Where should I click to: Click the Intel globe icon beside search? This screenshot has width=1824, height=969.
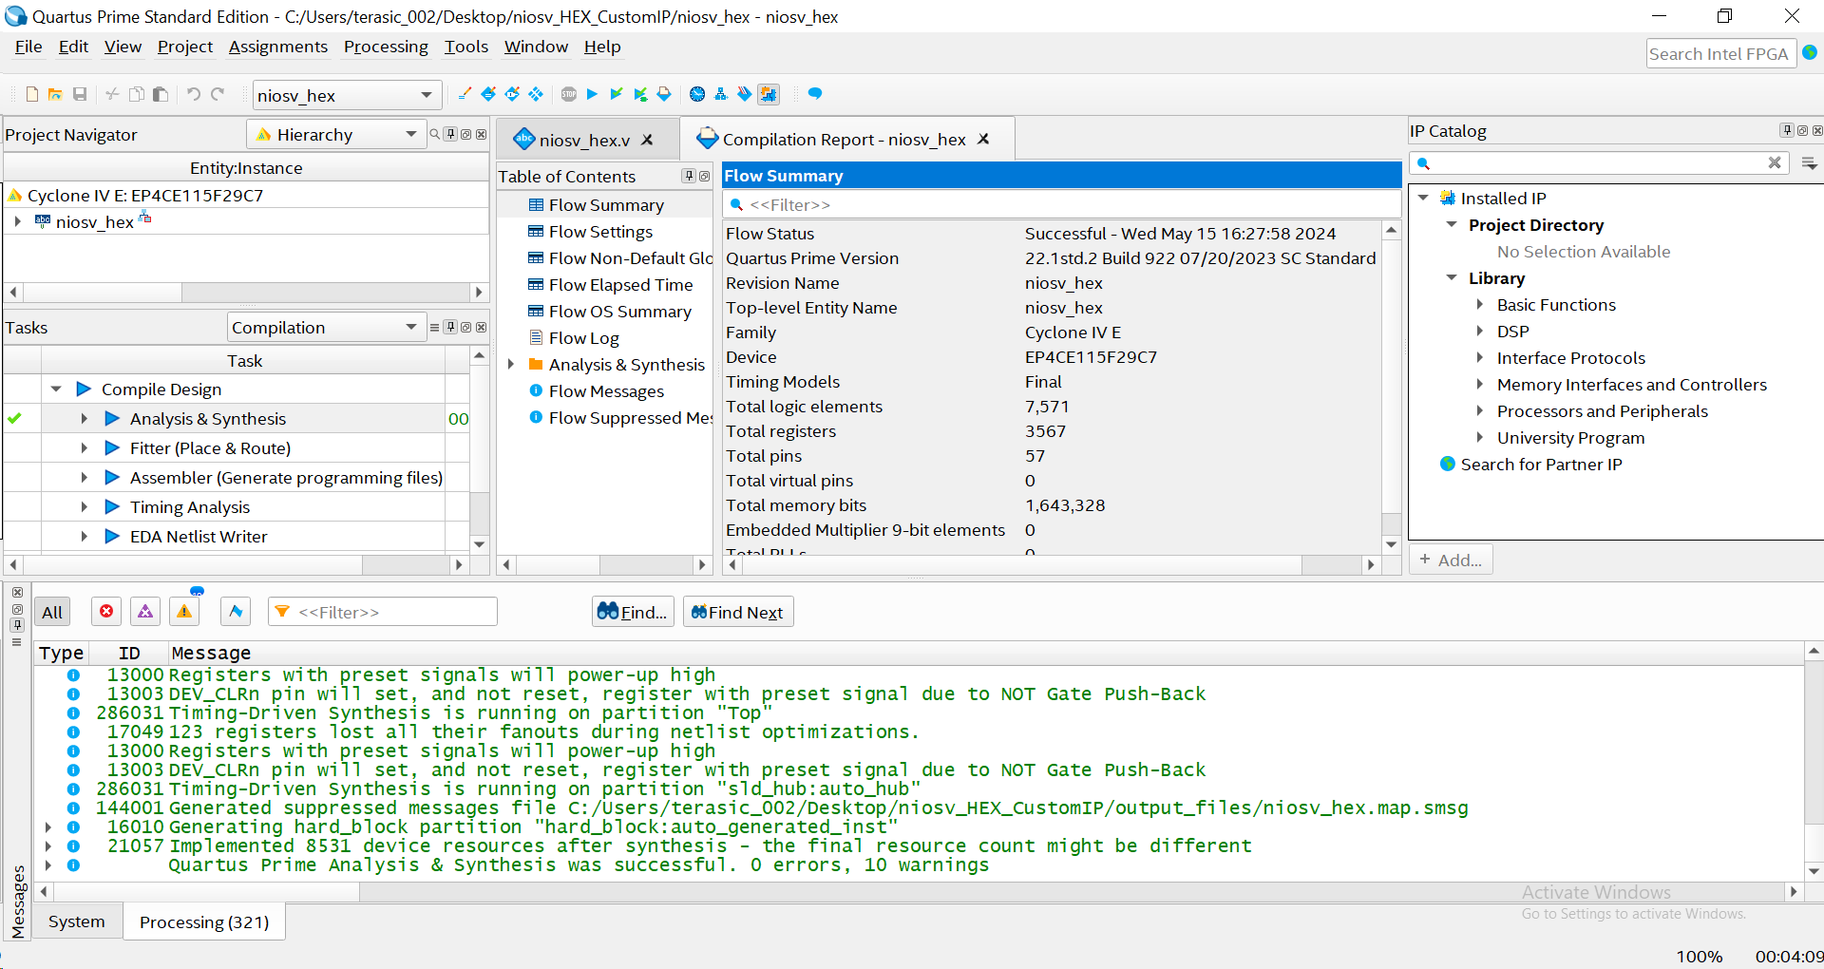click(1811, 53)
